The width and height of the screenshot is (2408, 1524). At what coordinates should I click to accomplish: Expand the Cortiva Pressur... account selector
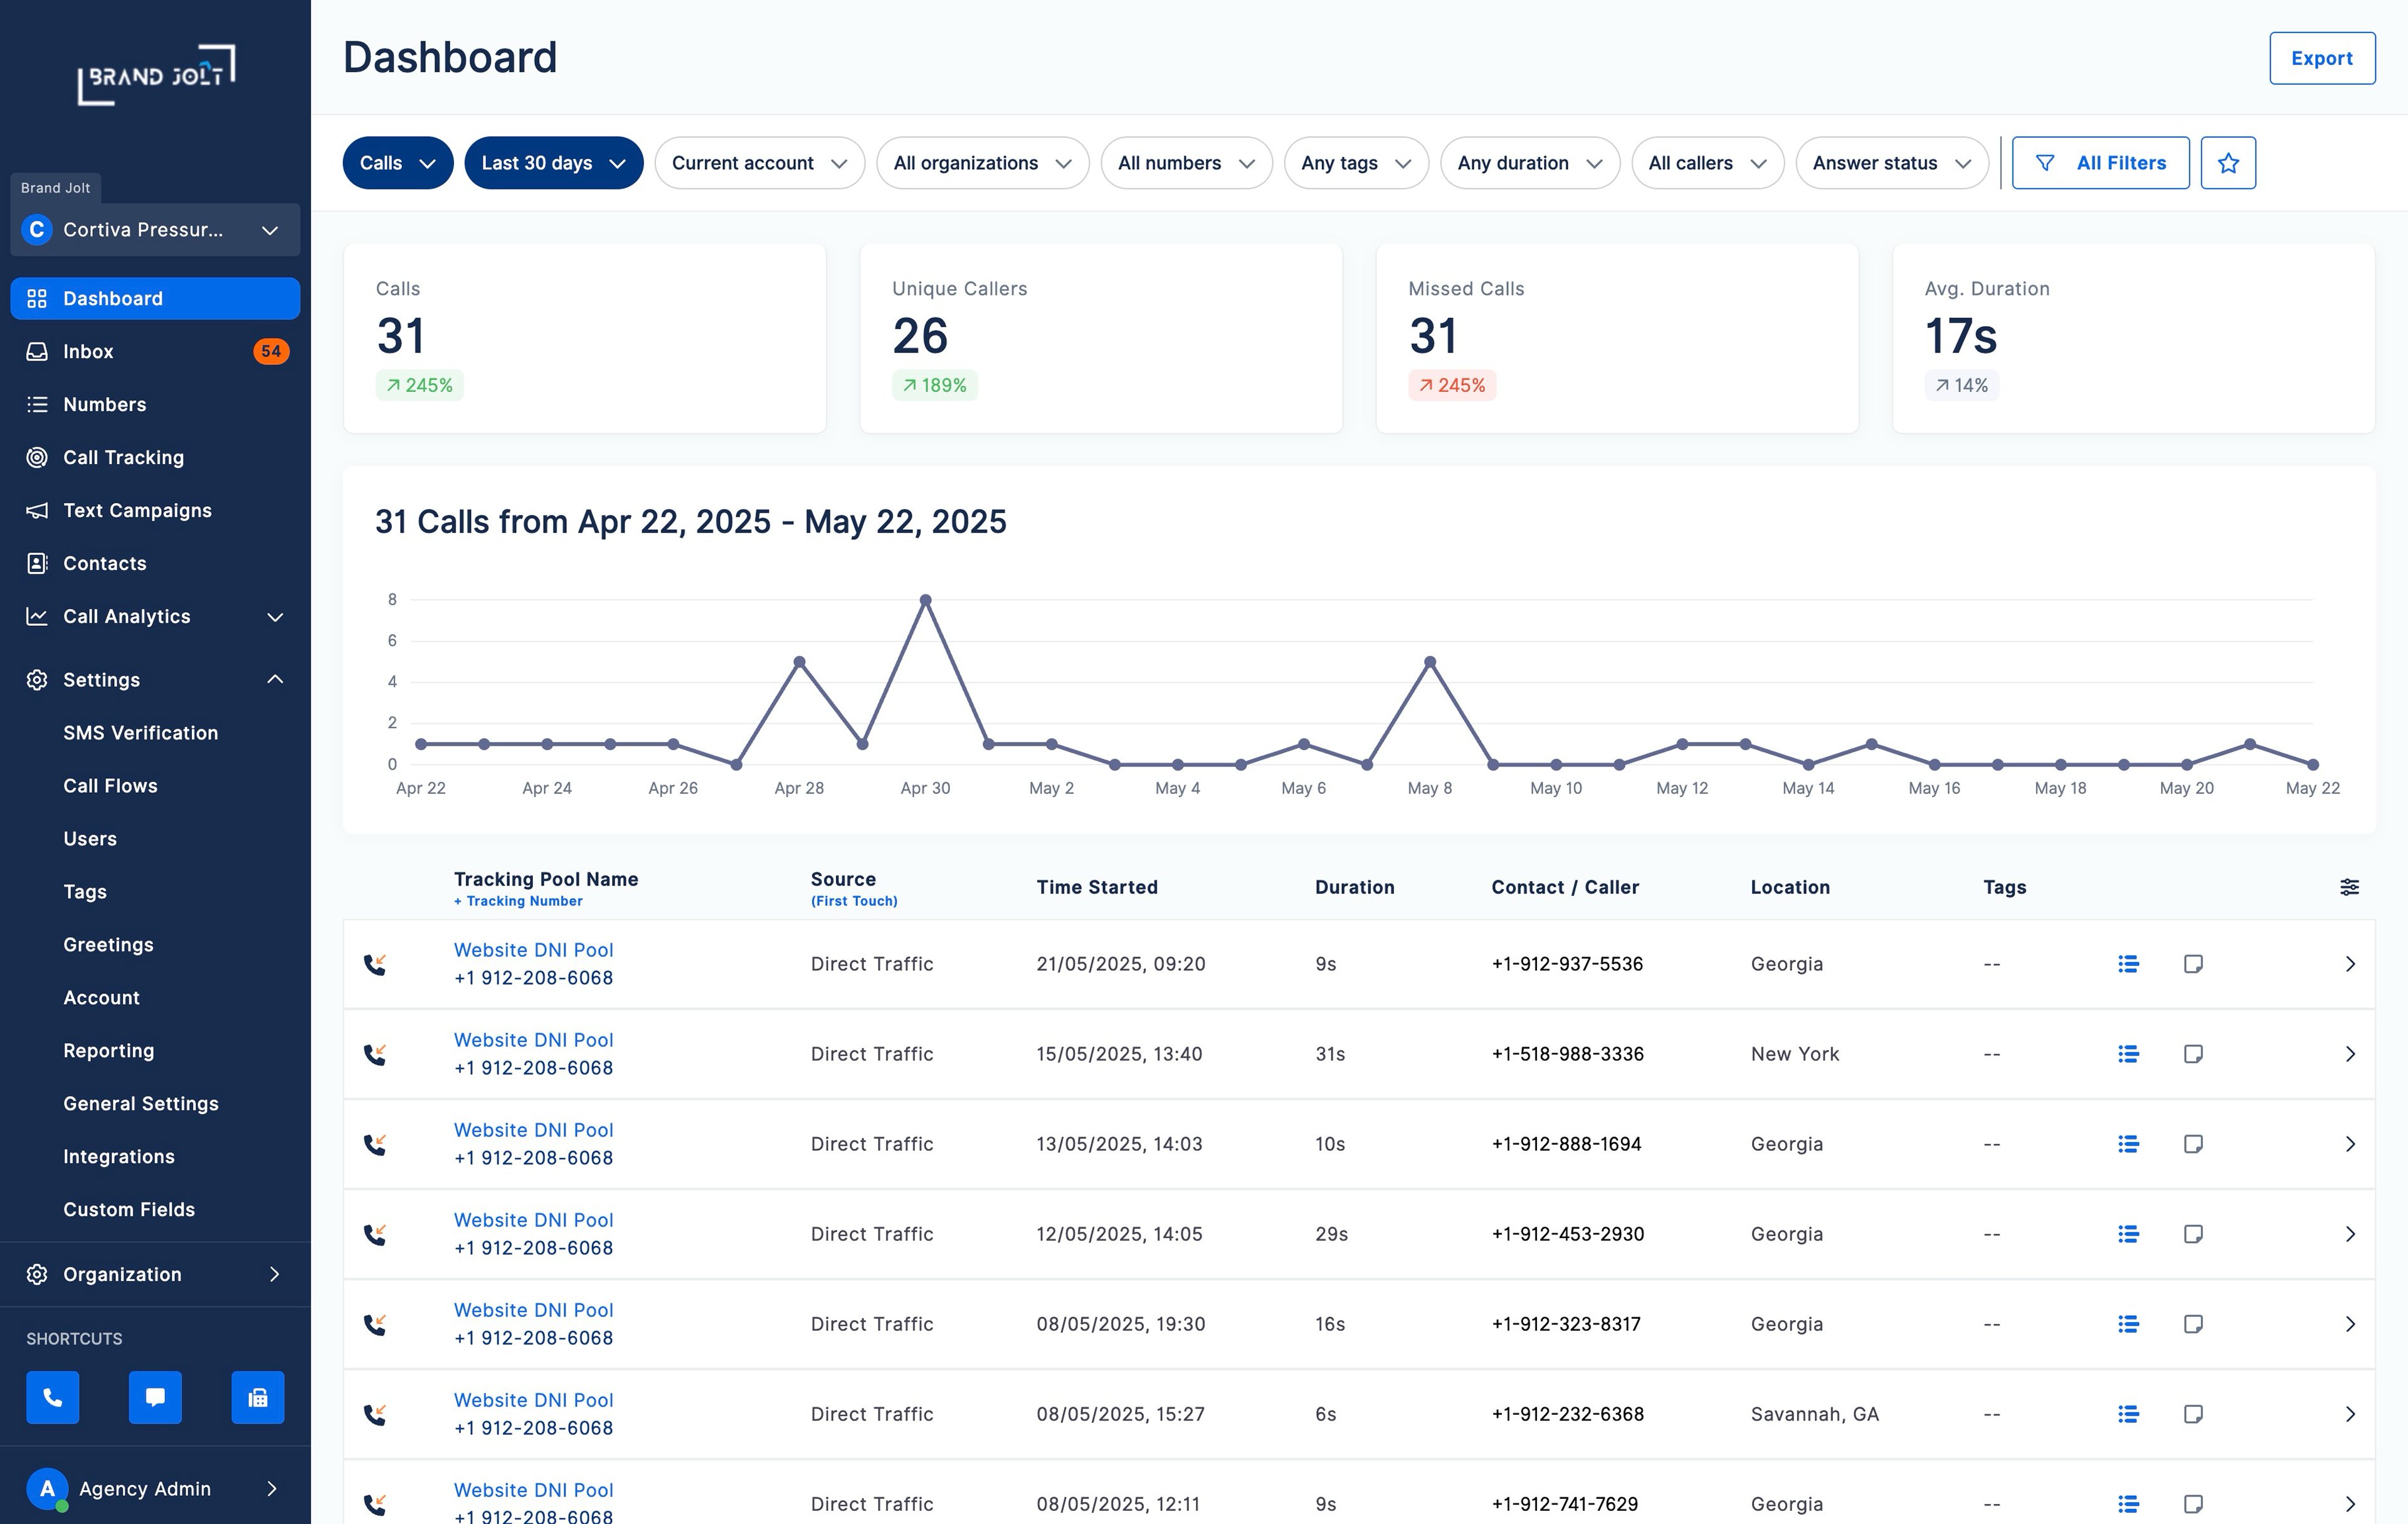pyautogui.click(x=155, y=230)
